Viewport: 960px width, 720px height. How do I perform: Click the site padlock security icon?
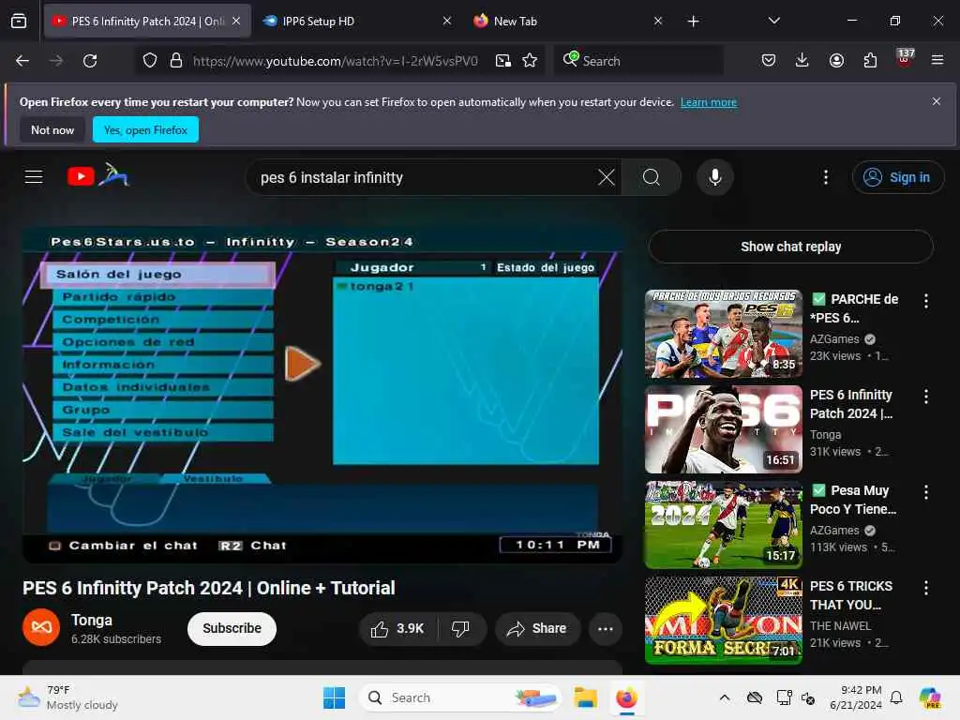click(x=176, y=60)
